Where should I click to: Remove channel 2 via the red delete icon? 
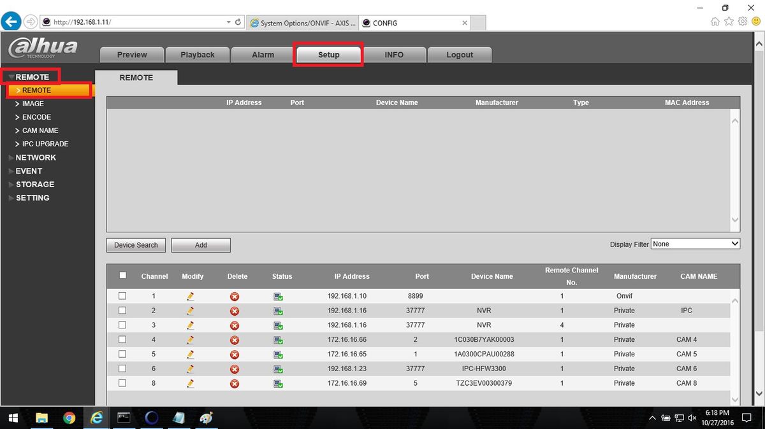(235, 311)
